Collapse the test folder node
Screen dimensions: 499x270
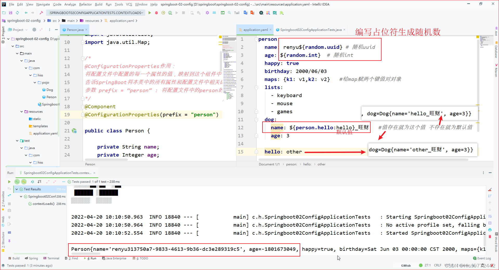tap(17, 141)
